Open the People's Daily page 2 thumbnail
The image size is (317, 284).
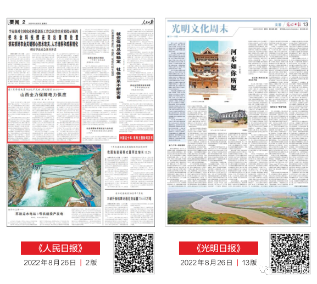pyautogui.click(x=81, y=122)
